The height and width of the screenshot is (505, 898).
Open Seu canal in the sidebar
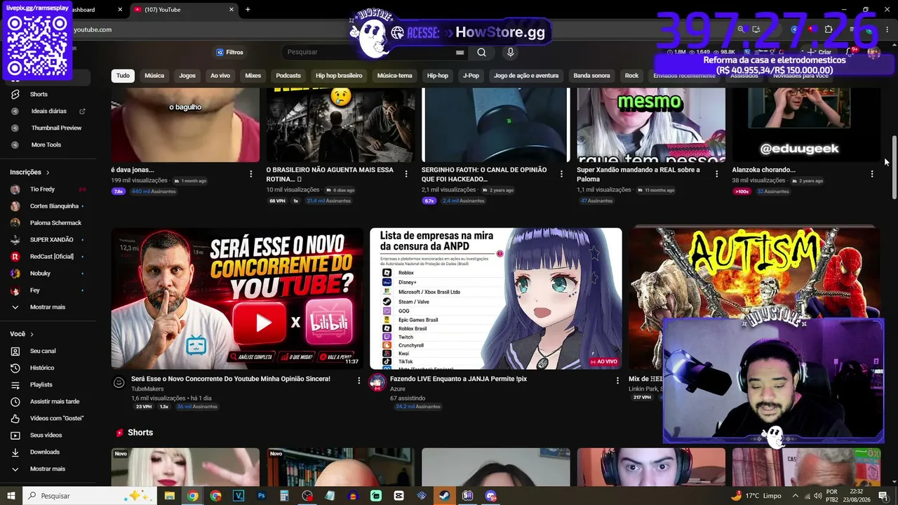coord(43,351)
